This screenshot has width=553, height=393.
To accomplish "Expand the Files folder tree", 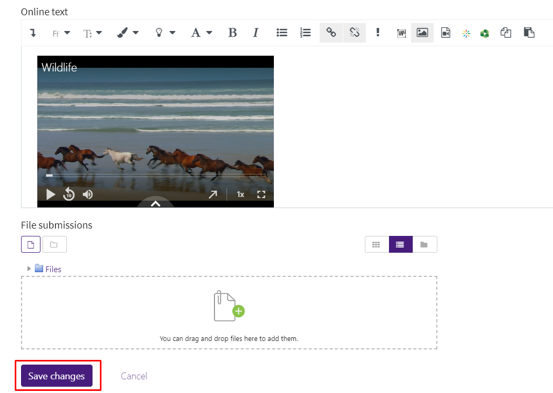I will pos(29,268).
